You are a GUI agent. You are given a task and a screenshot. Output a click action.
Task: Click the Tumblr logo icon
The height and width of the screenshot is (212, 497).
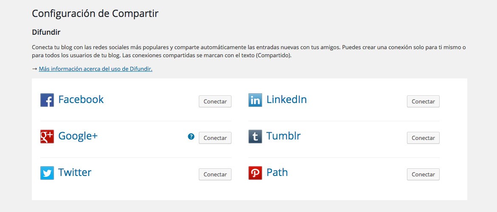pyautogui.click(x=255, y=137)
